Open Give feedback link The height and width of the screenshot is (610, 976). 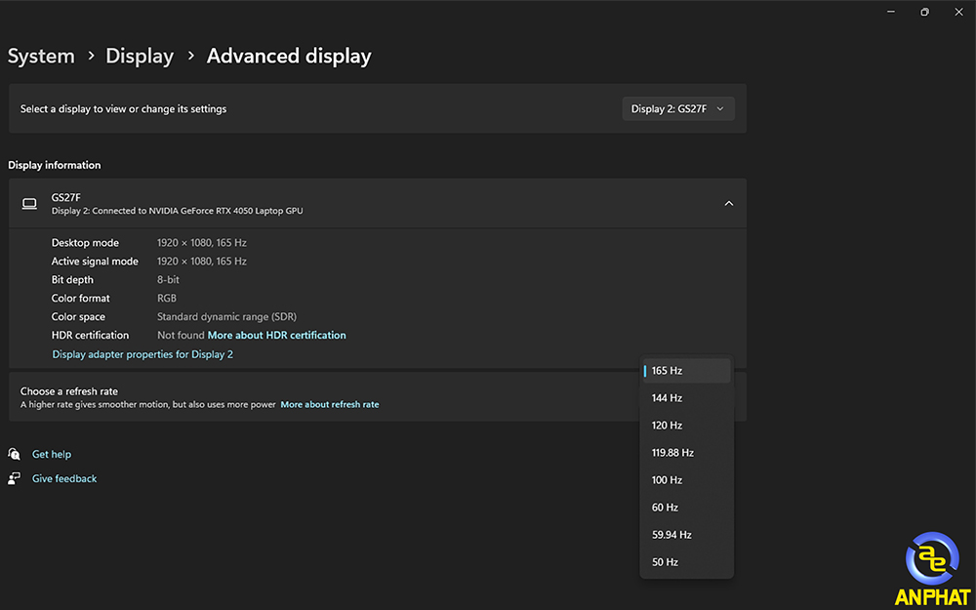pyautogui.click(x=64, y=478)
